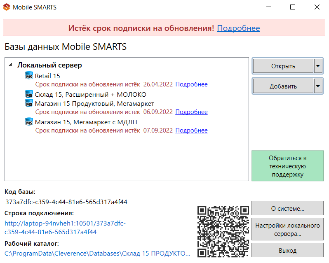Click the Истёк срок подписки warning text
The height and width of the screenshot is (263, 329).
click(x=141, y=28)
